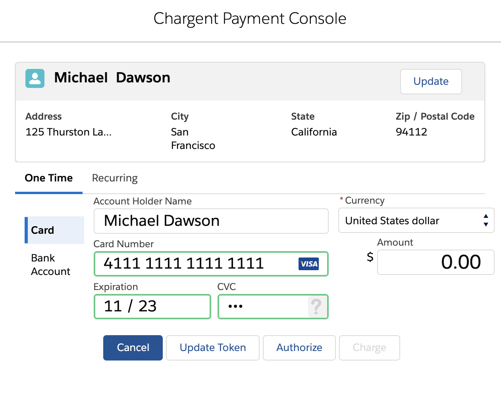
Task: Click the Authorize button
Action: tap(299, 347)
